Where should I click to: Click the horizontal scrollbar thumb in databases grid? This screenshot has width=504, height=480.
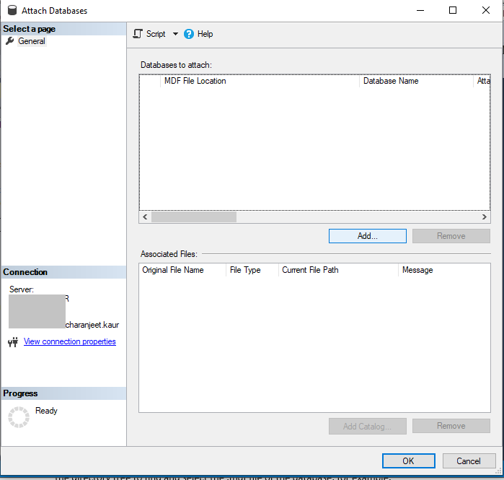(x=194, y=217)
